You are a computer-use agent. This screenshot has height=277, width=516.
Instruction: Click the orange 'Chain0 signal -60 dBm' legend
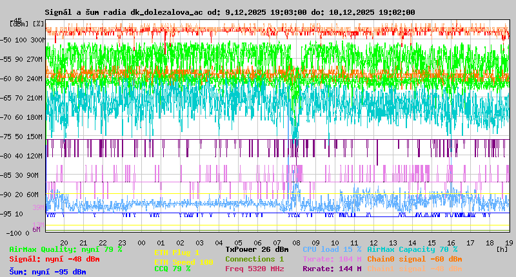(x=414, y=259)
